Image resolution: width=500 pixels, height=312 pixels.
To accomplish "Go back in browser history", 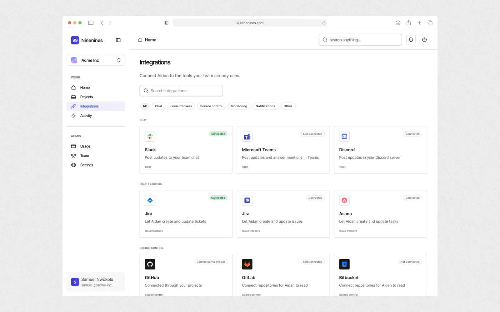I will tap(102, 23).
